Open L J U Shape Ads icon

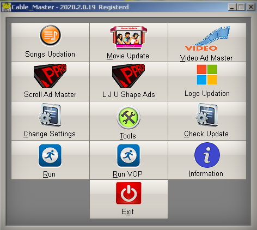pyautogui.click(x=128, y=76)
